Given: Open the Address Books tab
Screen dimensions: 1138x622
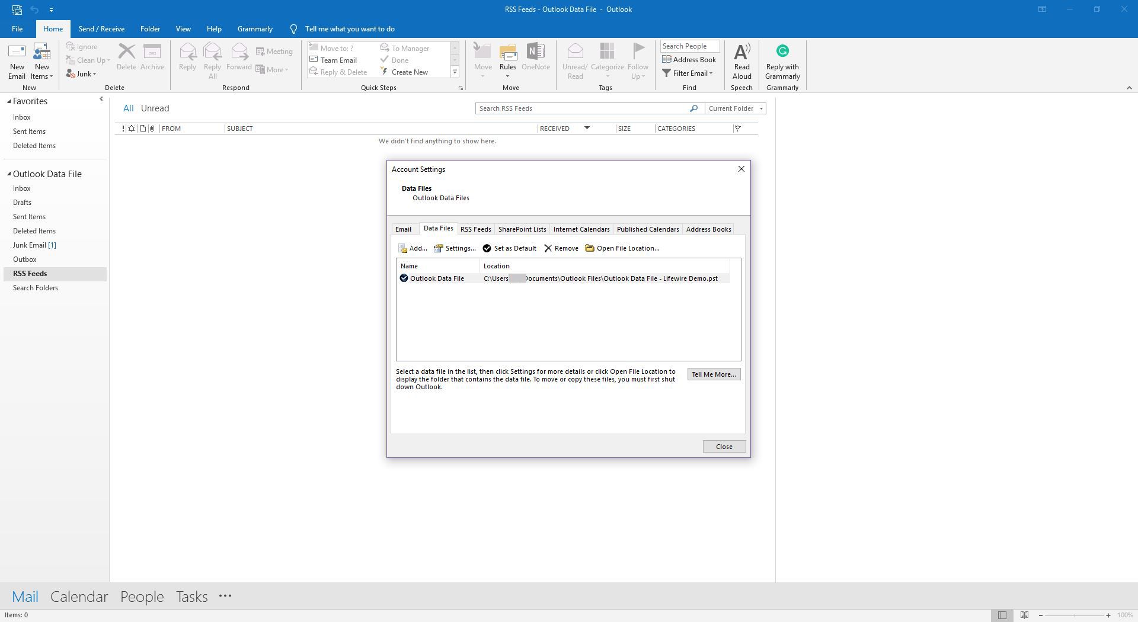Looking at the screenshot, I should (x=708, y=229).
